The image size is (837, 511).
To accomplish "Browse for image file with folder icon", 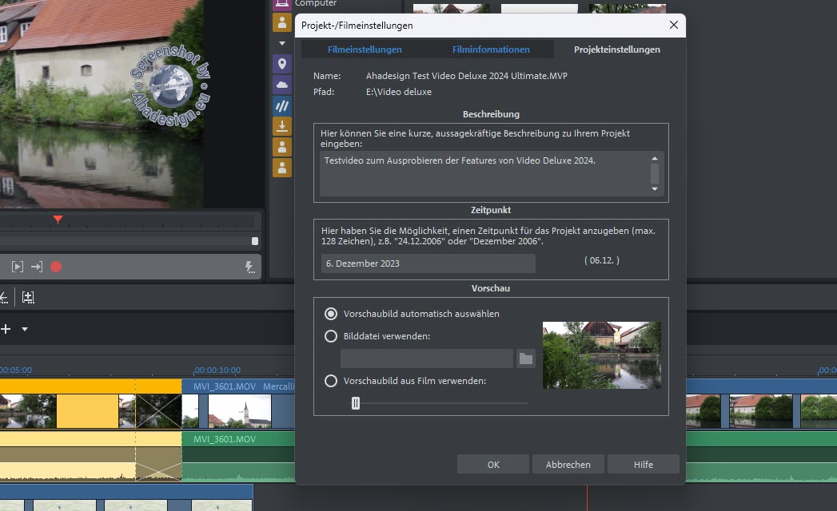I will click(x=526, y=358).
